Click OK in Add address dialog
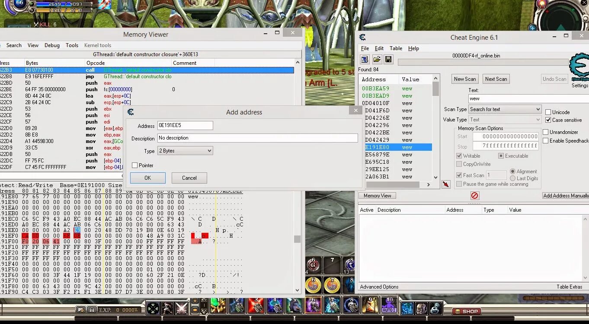 (x=148, y=178)
